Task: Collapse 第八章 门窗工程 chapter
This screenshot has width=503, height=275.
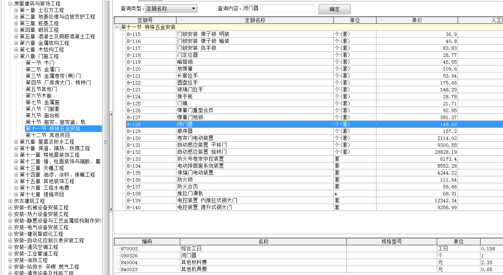Action: (x=16, y=56)
